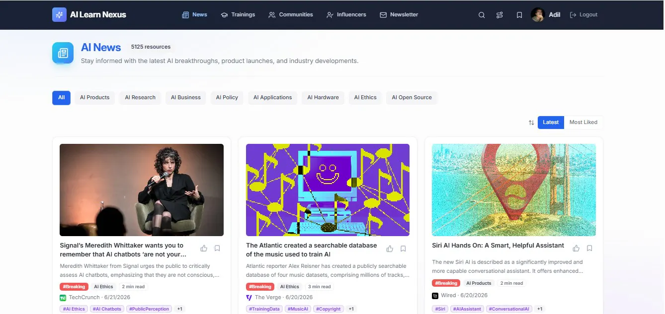665x314 pixels.
Task: Expand +1 tags on Atlantic article
Action: [x=351, y=309]
